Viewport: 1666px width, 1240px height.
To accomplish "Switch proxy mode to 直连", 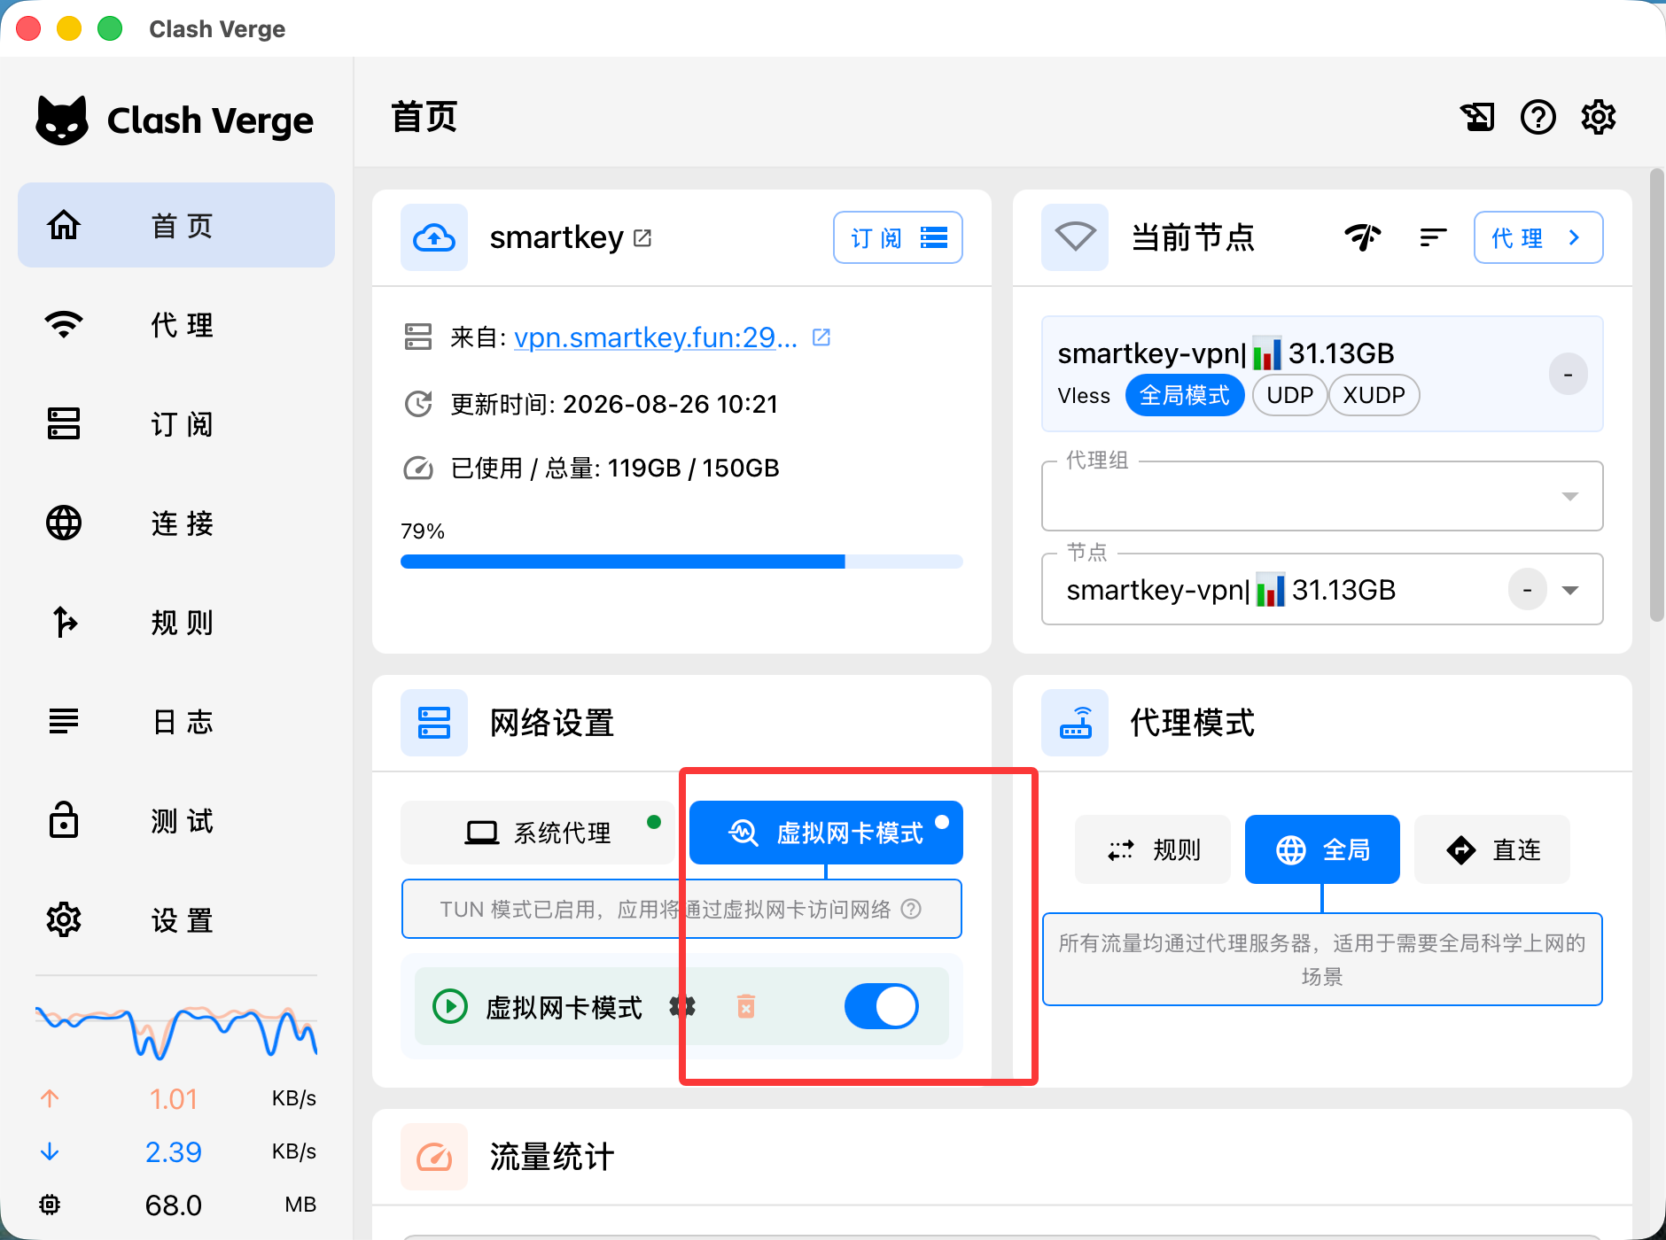I will 1492,849.
